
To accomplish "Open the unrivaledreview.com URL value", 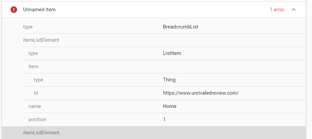I will pyautogui.click(x=201, y=93).
